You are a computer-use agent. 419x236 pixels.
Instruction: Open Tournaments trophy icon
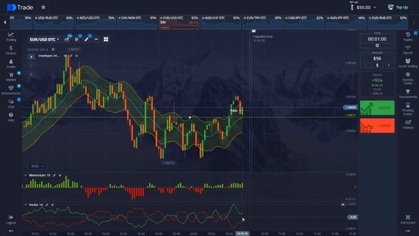coord(408,94)
